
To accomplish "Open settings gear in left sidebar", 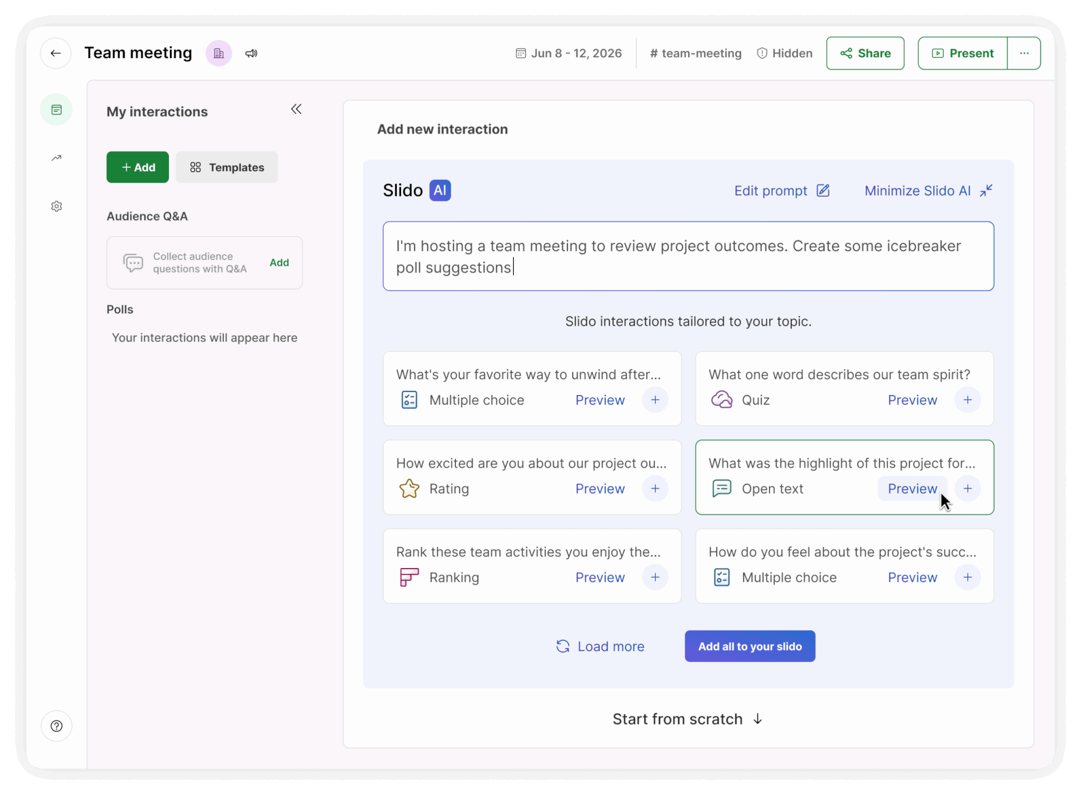I will coord(56,206).
